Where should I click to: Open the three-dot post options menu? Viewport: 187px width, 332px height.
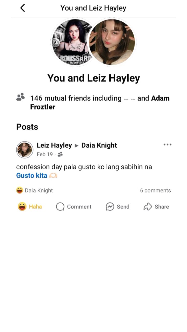click(167, 145)
